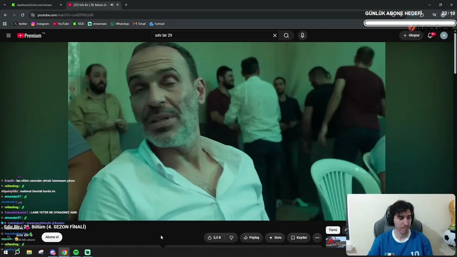Viewport: 457px width, 257px height.
Task: Open the twitter bookmark
Action: [x=21, y=24]
